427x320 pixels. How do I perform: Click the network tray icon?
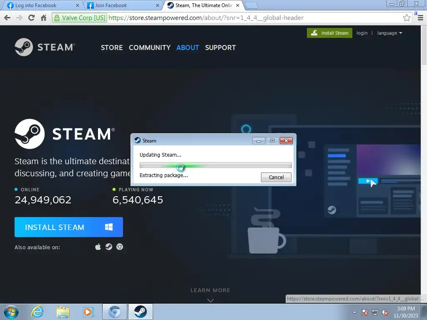tap(375, 312)
